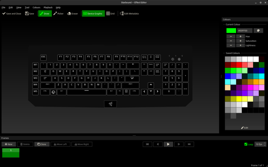This screenshot has width=268, height=167.
Task: Pick the cyan saved colour
Action: point(262,76)
